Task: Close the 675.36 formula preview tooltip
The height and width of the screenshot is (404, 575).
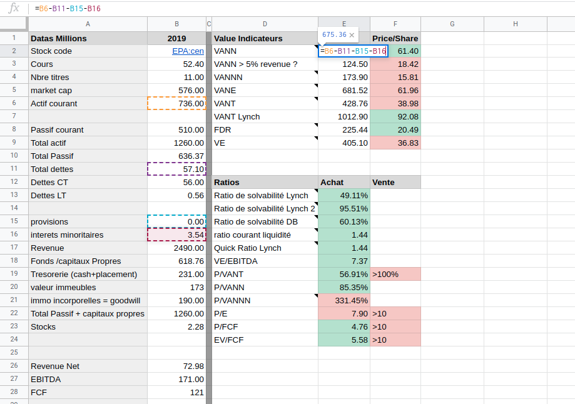Action: click(352, 36)
